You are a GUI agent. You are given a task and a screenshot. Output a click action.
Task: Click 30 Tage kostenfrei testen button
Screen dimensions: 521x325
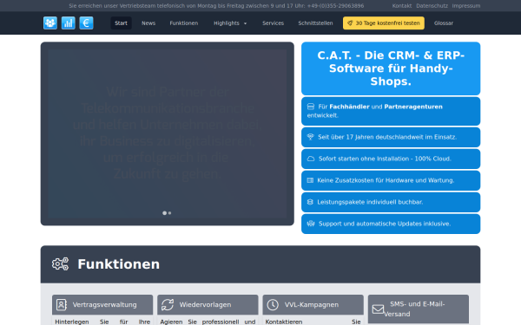(x=384, y=23)
